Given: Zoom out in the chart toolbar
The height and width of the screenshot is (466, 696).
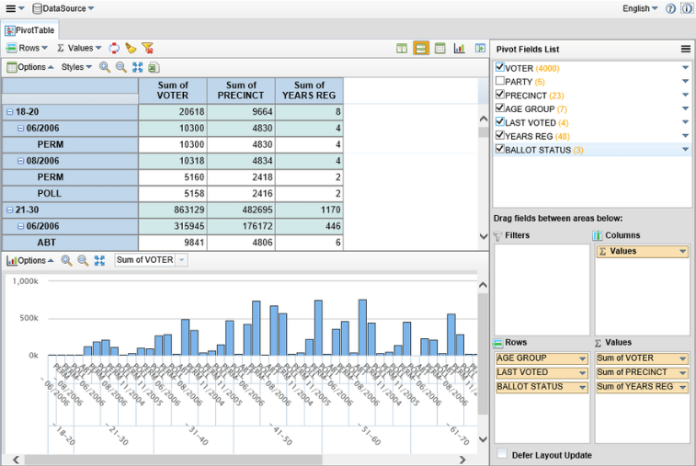Looking at the screenshot, I should click(83, 260).
